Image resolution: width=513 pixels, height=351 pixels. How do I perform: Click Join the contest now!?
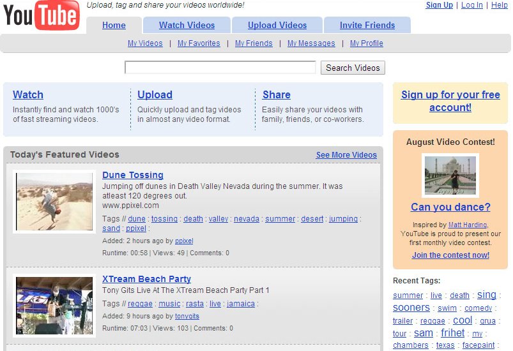pos(450,255)
